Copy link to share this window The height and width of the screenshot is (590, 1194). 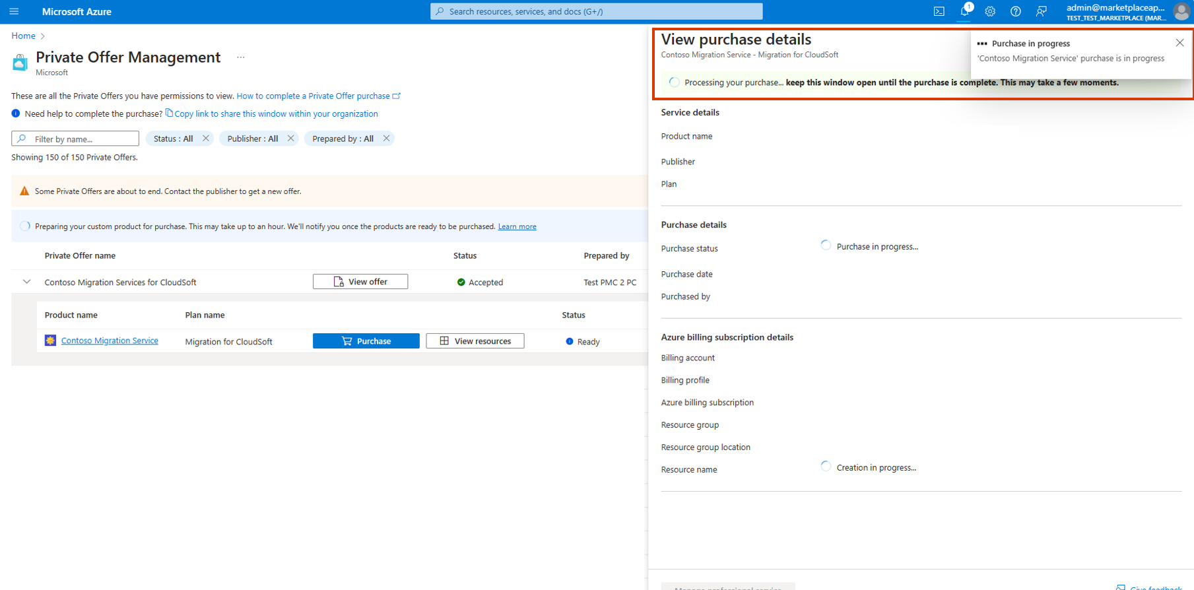[276, 114]
